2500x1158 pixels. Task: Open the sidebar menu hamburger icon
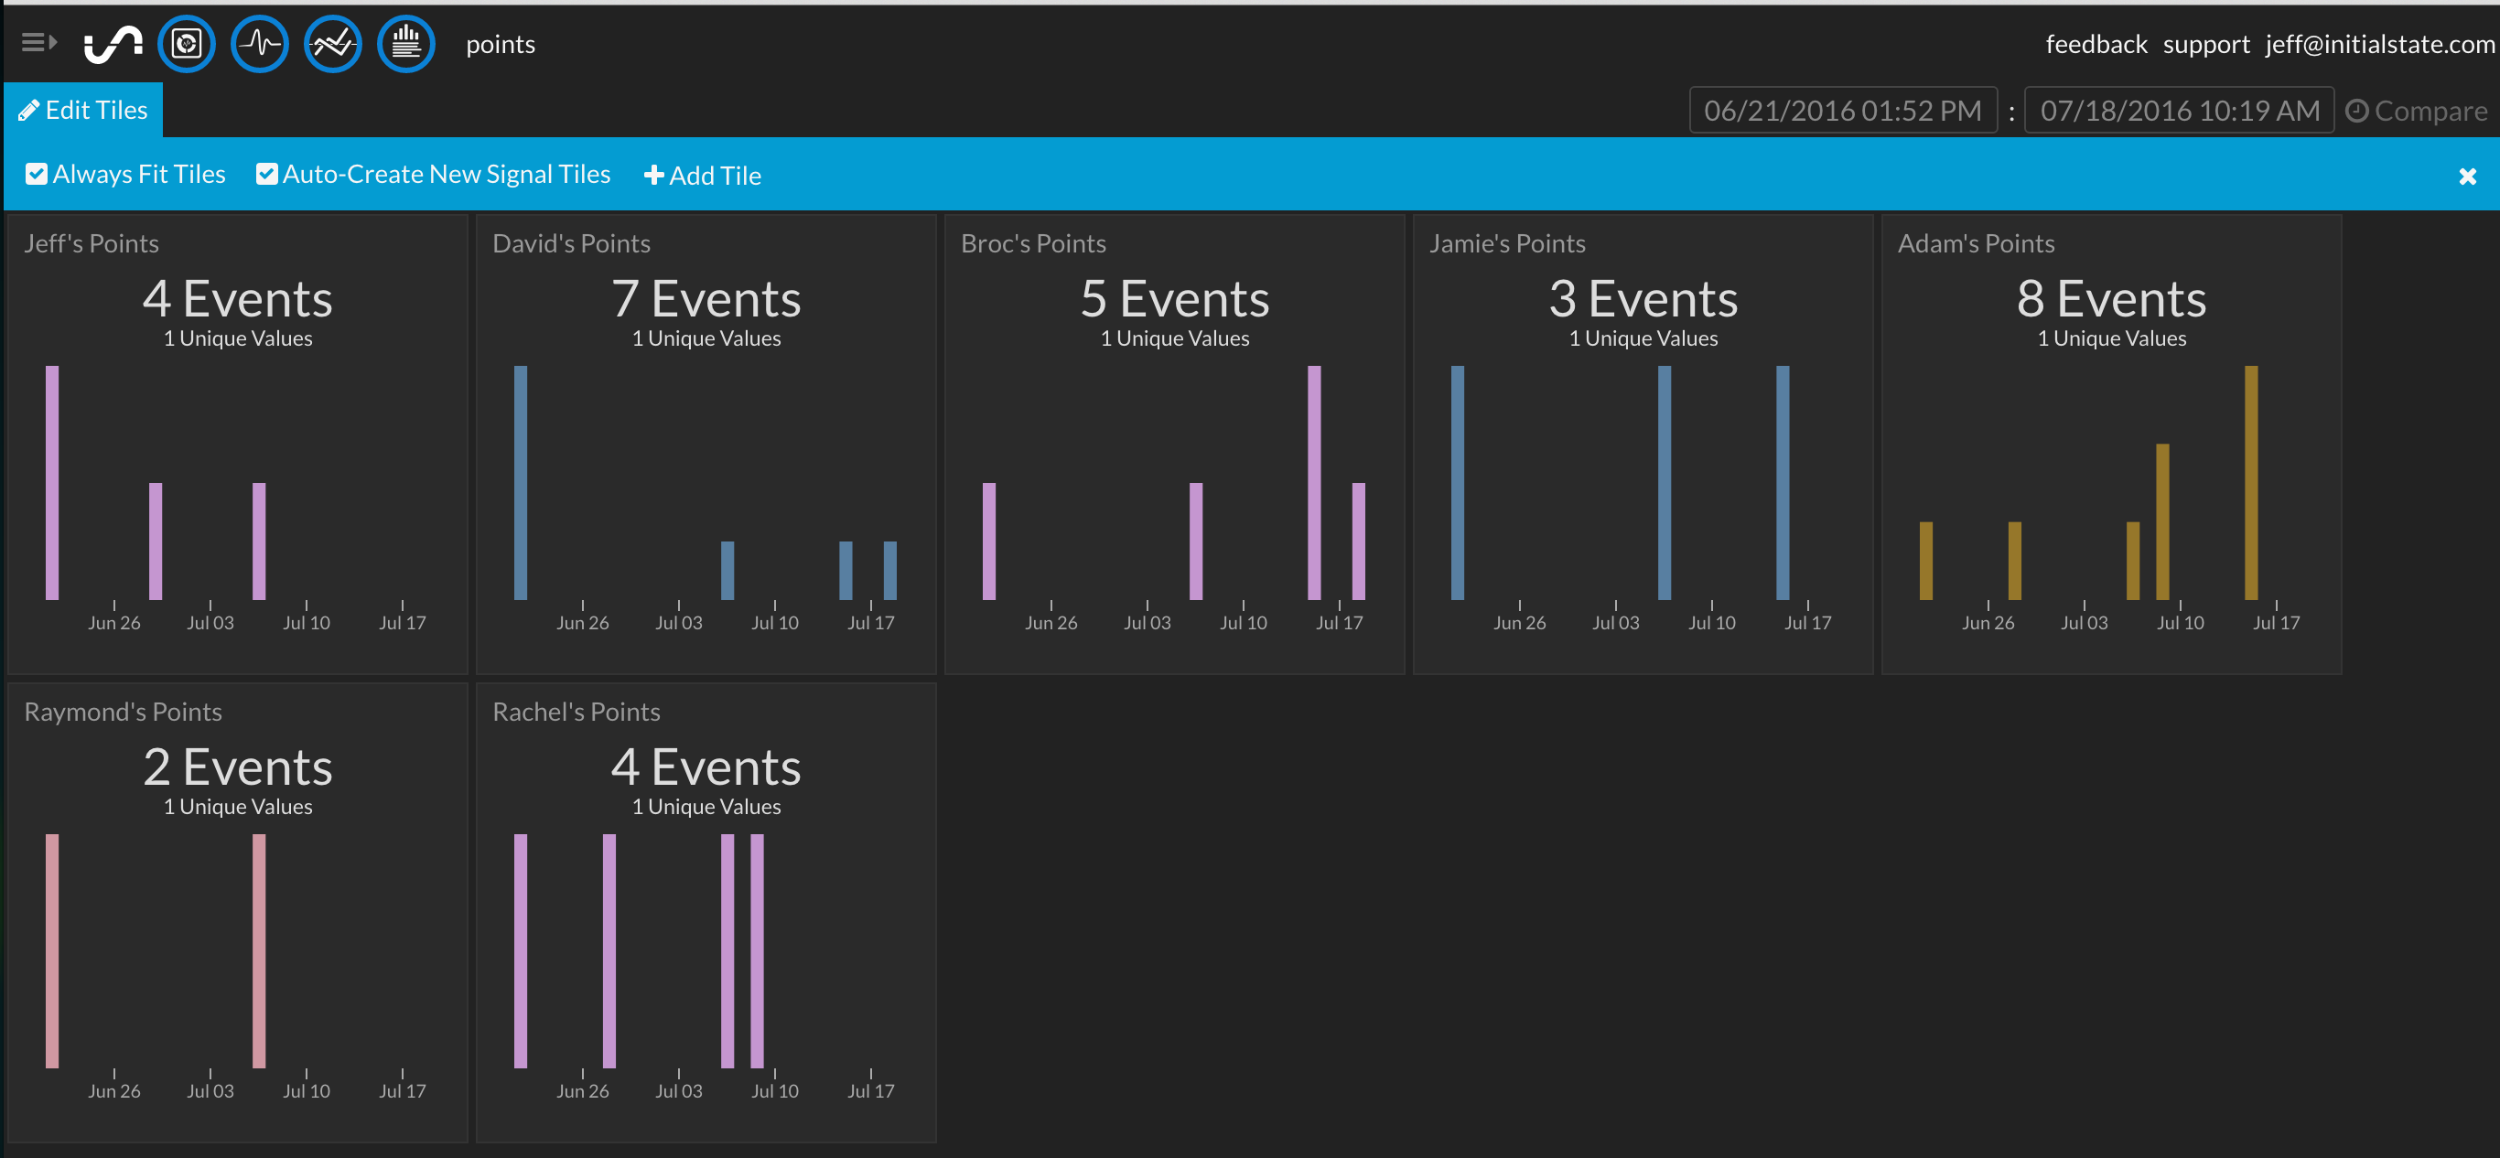pyautogui.click(x=38, y=43)
